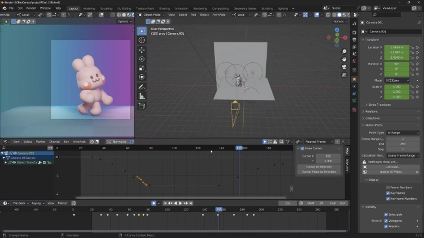The image size is (424, 238).
Task: Click timeline End frame field
Action: 338,203
